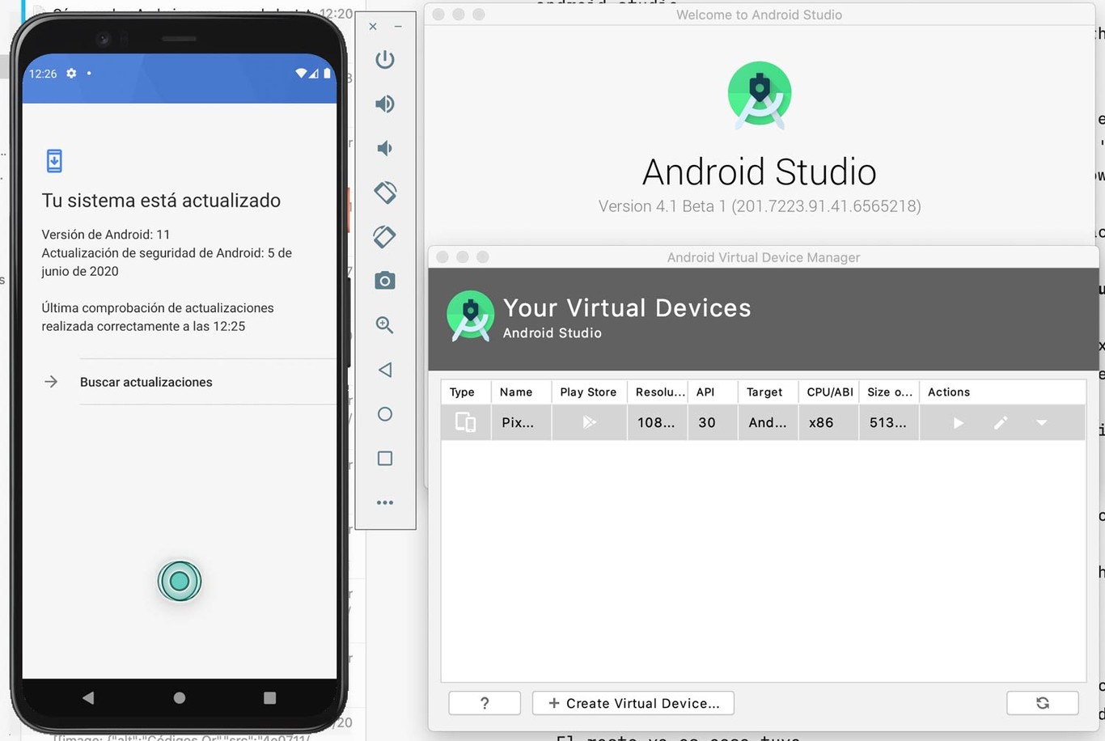Expand the Actions dropdown arrow for the Pixel AVD
The height and width of the screenshot is (741, 1105).
point(1042,422)
